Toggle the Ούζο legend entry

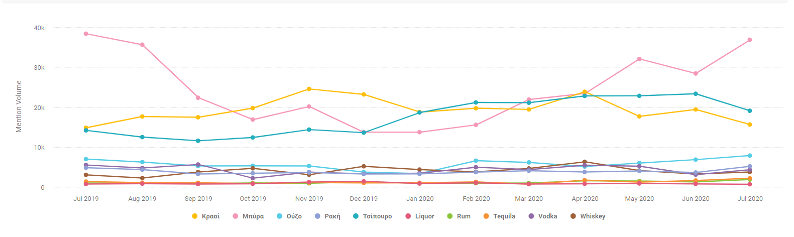pos(294,216)
